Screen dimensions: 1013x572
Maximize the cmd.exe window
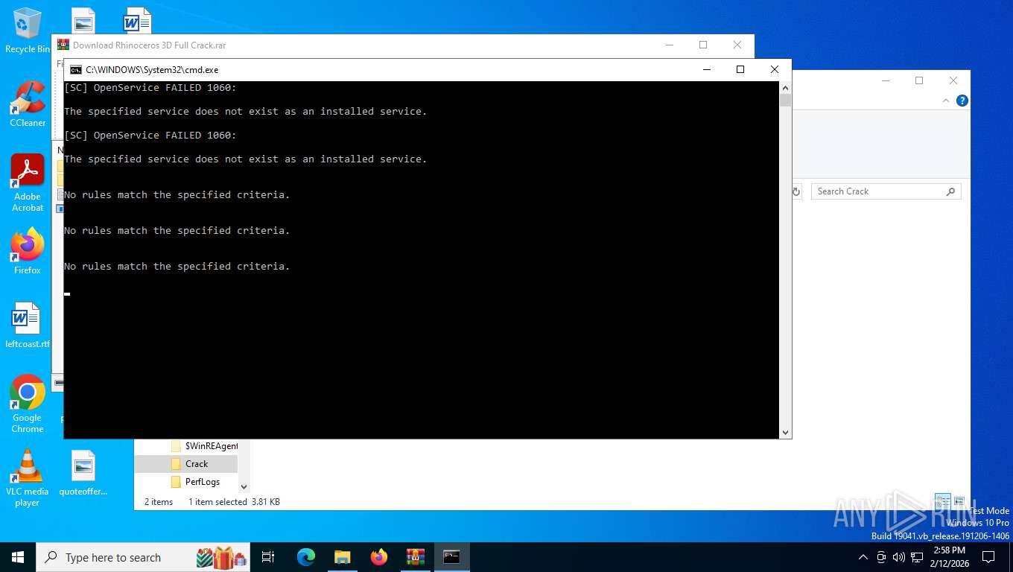[x=740, y=70]
